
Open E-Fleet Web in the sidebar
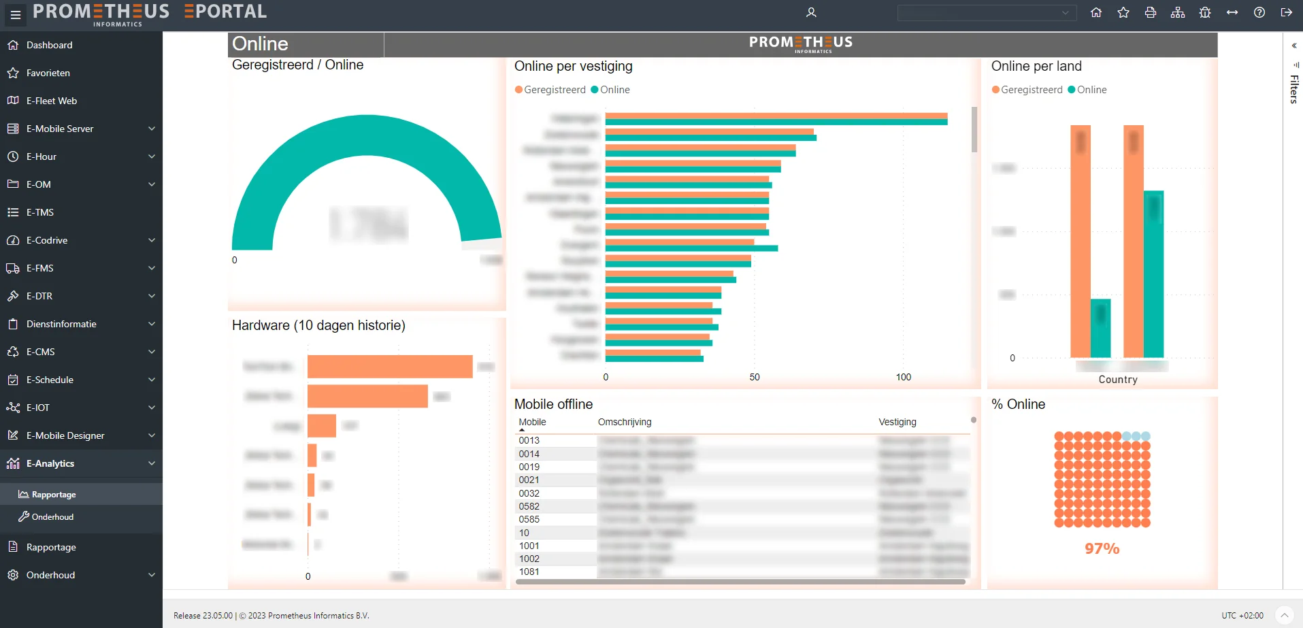81,101
